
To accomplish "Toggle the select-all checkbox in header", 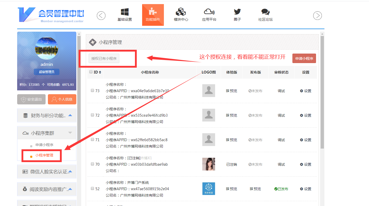I will pyautogui.click(x=91, y=72).
